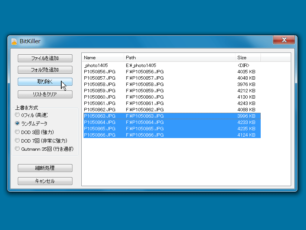The height and width of the screenshot is (230, 306).
Task: Click path F:¥P1050856.JPG cell
Action: coord(144,72)
